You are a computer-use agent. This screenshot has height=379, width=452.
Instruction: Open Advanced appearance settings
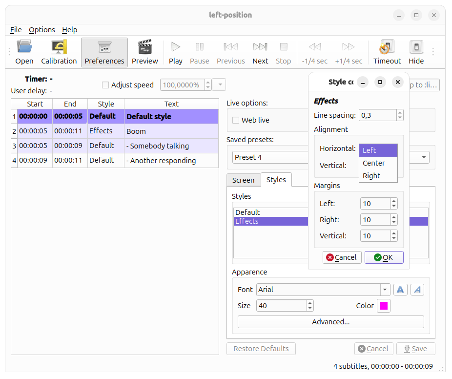pyautogui.click(x=330, y=322)
